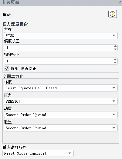Collapse the task page panel arrow
Viewport: 122px width, 159px height.
coord(120,2)
